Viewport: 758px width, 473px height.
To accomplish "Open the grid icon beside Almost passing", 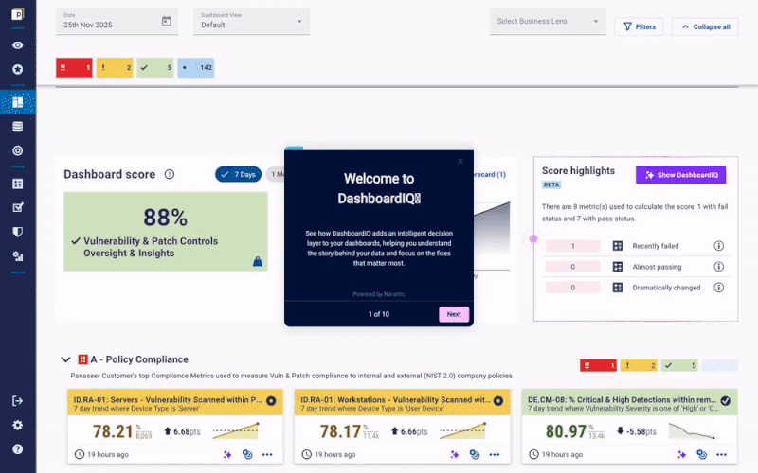I will [618, 267].
